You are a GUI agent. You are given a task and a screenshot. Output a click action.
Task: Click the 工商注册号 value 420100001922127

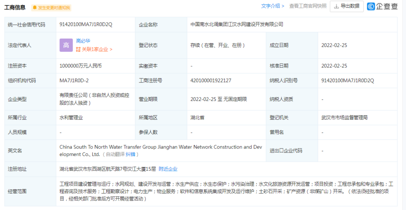pos(211,80)
